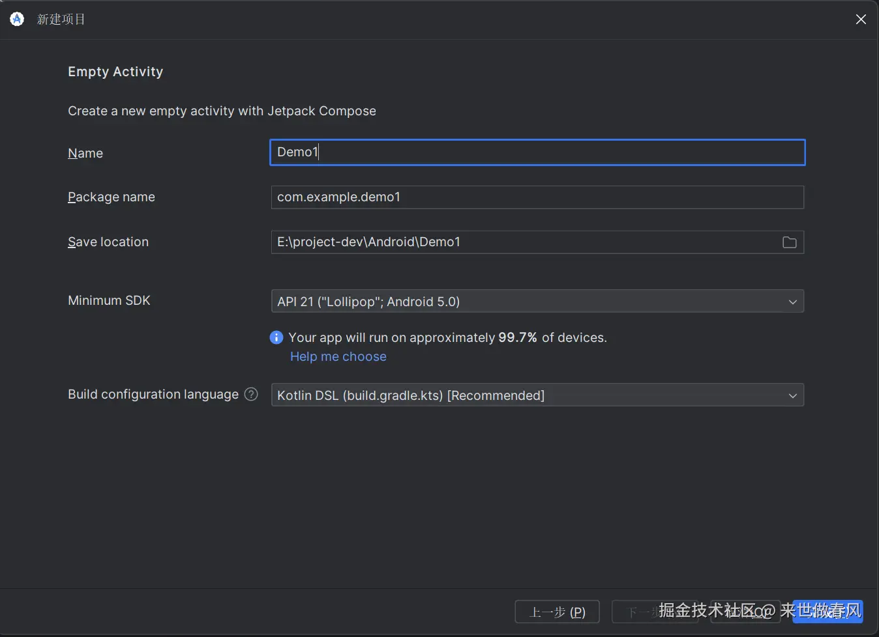Click the Package name input field

tap(537, 197)
